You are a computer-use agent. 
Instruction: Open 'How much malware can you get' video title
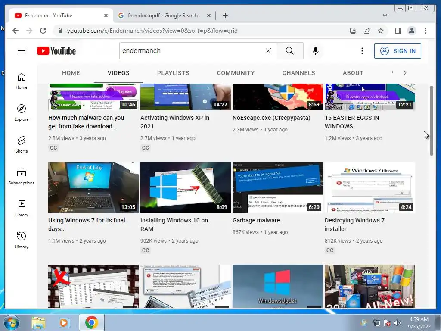point(86,122)
